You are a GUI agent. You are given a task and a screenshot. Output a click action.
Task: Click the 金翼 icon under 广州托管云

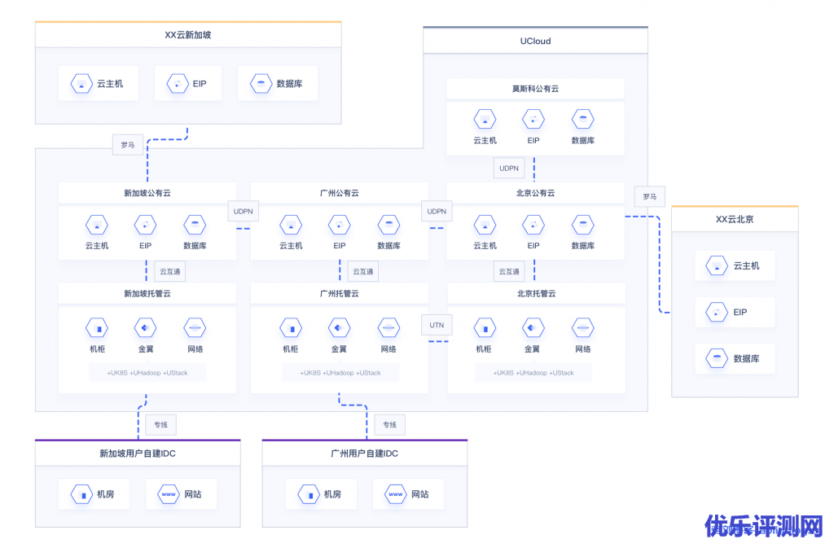click(340, 328)
